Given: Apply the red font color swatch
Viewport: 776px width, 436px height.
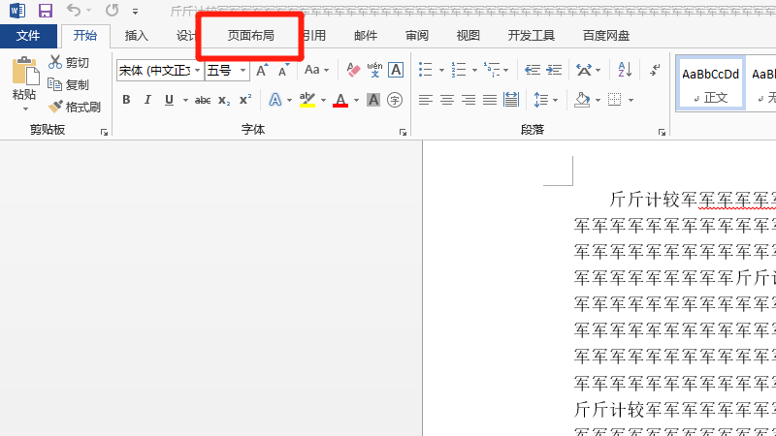Looking at the screenshot, I should coord(340,100).
